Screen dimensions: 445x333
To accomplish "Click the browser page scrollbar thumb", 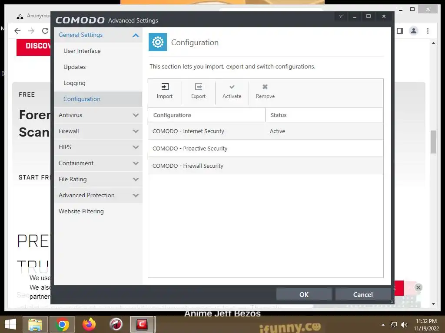I will [x=433, y=142].
